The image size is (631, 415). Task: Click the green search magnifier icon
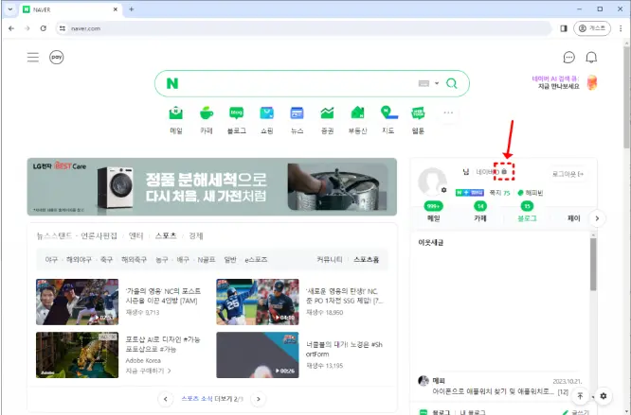pos(452,83)
